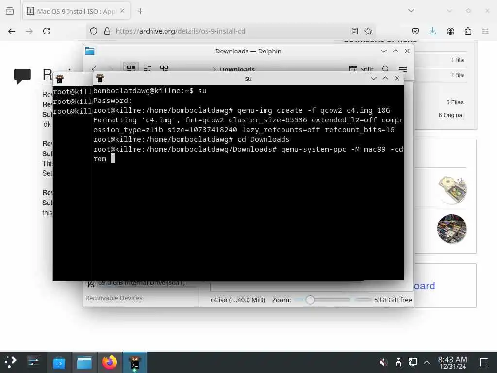The width and height of the screenshot is (497, 373).
Task: Open network connections tray icon
Action: [413, 362]
